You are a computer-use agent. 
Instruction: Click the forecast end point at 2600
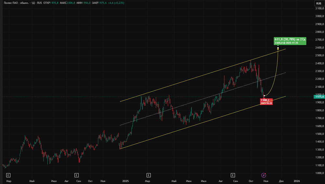[278, 48]
